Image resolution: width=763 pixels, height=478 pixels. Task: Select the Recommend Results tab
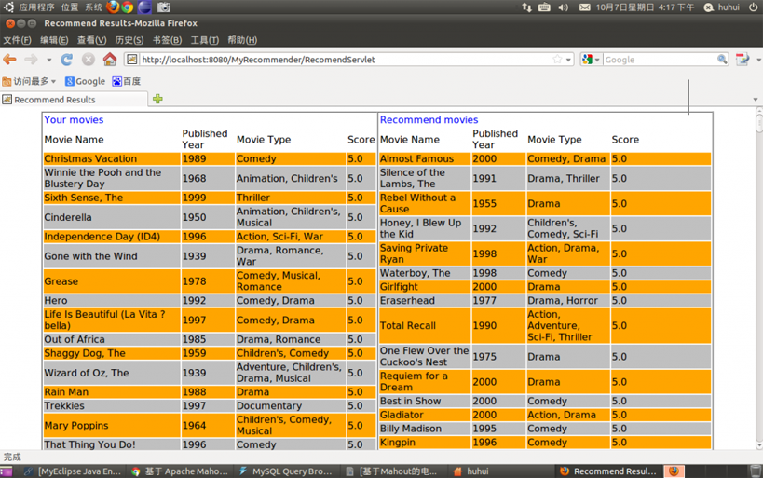(x=74, y=100)
